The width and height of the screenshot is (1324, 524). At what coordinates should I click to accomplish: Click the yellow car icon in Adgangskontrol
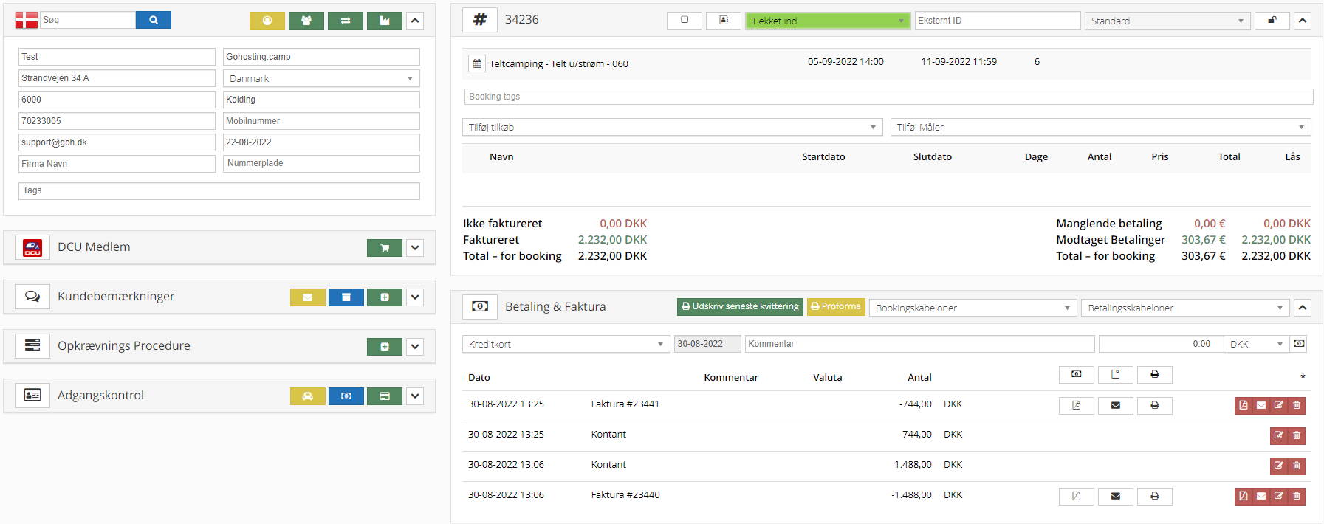307,396
